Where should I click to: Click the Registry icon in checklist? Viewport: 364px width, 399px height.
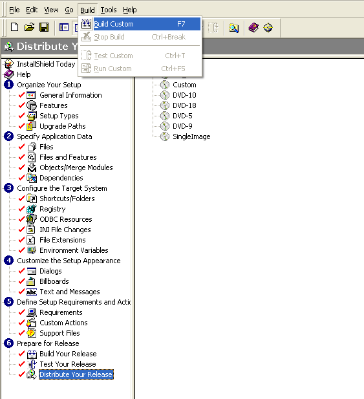[32, 209]
